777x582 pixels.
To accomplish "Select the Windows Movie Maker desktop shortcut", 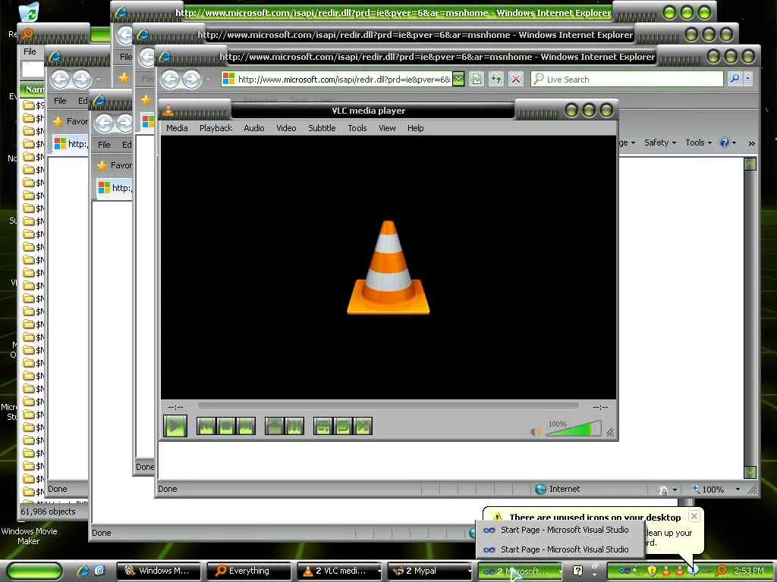I will coord(29,536).
